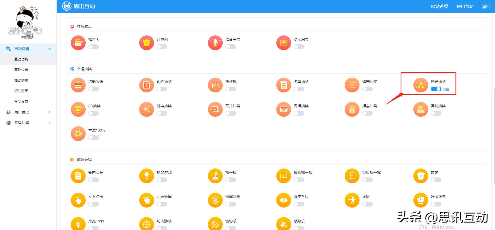Turn on the 数钱 toggle
The width and height of the screenshot is (495, 230).
click(436, 180)
